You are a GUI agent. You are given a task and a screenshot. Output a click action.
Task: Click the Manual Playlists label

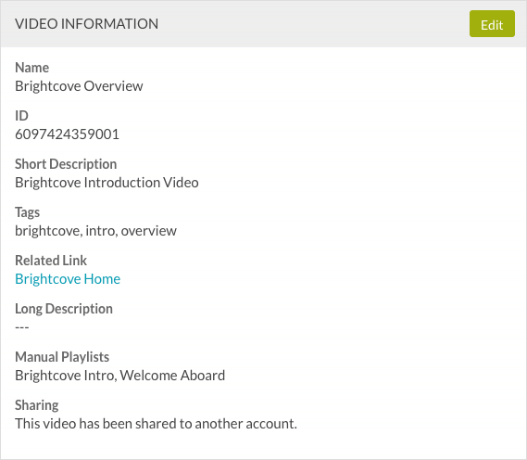pyautogui.click(x=62, y=357)
